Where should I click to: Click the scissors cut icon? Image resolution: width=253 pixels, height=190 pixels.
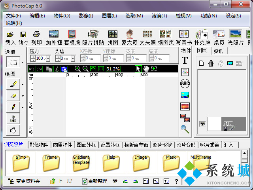[x=57, y=69]
